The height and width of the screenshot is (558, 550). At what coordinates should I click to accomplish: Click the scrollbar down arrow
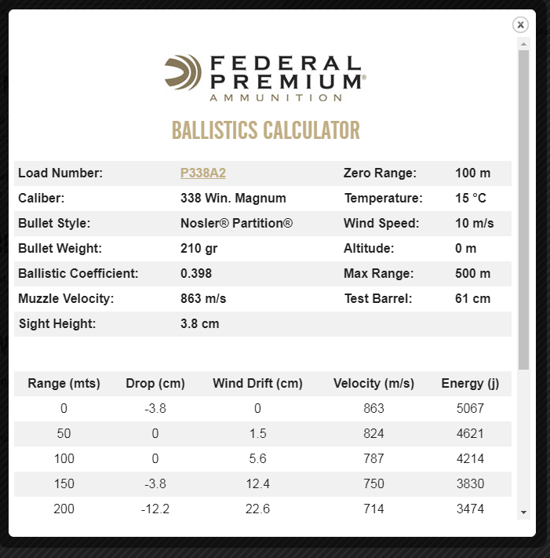523,512
